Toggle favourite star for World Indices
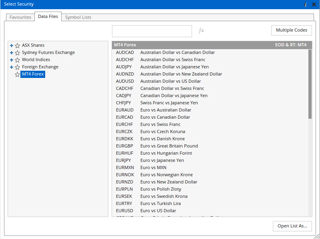 (17, 60)
